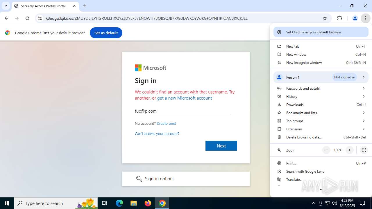
Task: Click the volume speaker icon in tray
Action: (x=335, y=203)
